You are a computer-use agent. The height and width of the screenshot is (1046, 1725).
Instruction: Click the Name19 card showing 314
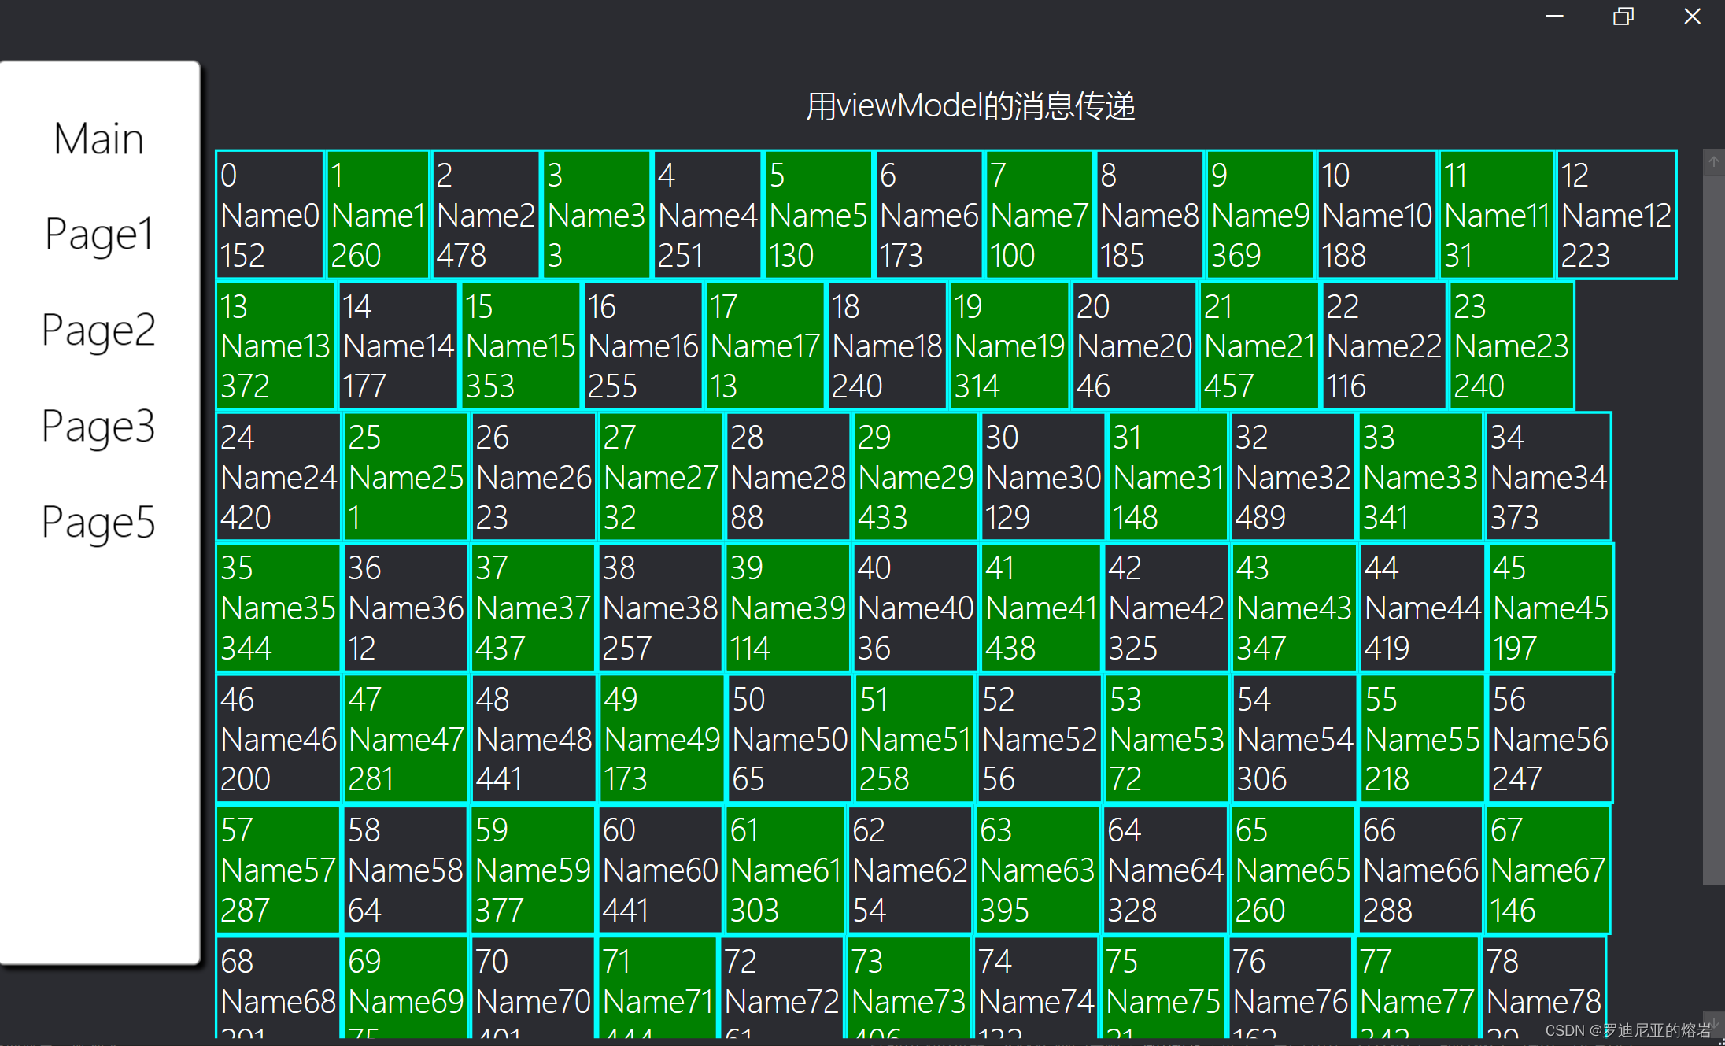(1010, 346)
